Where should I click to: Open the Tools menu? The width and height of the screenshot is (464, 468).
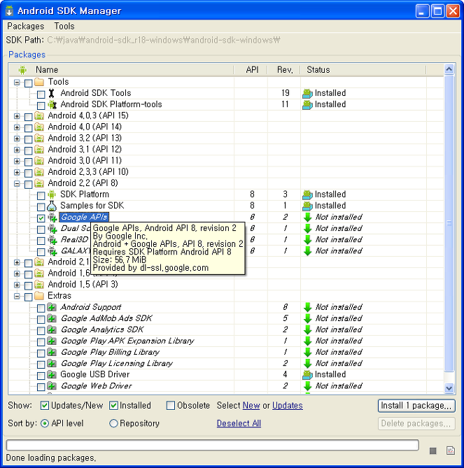[64, 27]
